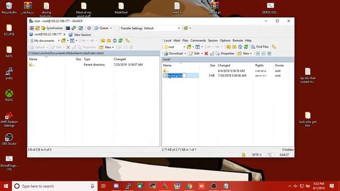Screen dimensions: 340x191
Task: Go to local root directory icon
Action: coord(109,41)
